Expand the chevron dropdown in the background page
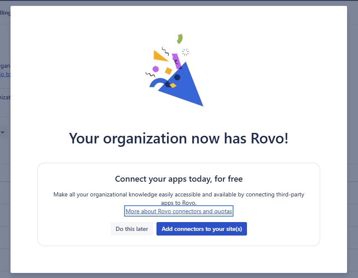The image size is (358, 278). point(3,132)
